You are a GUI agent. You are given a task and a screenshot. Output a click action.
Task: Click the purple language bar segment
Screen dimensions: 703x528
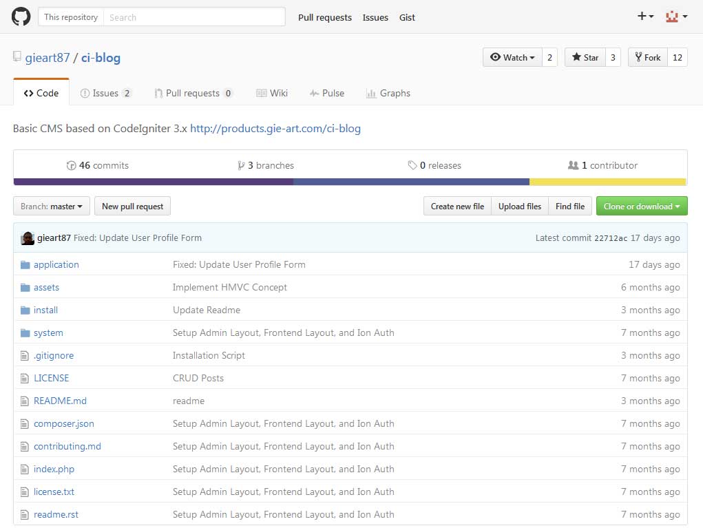[154, 182]
